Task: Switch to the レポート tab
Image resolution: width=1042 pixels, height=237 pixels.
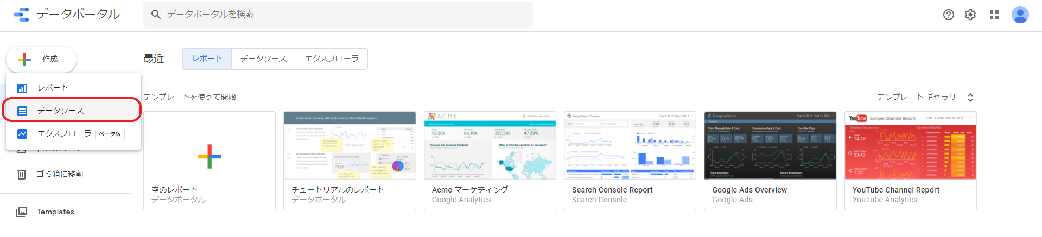Action: (x=207, y=59)
